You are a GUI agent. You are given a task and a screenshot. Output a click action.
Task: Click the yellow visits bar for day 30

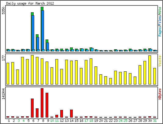(150, 70)
